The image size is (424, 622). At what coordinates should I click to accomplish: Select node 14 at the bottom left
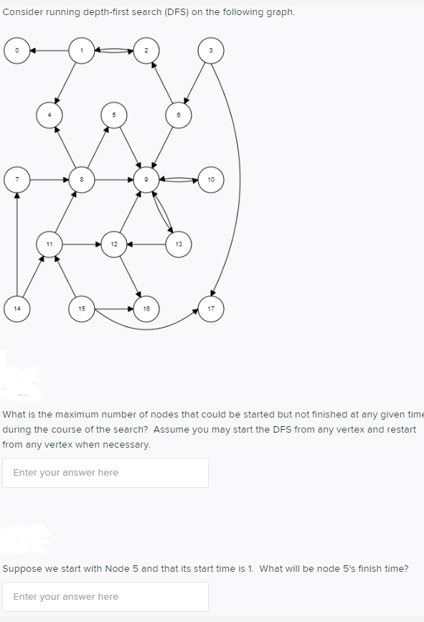click(x=18, y=308)
